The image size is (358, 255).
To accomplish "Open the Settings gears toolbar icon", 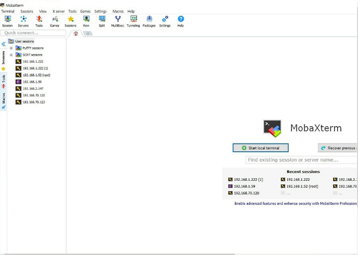I will tap(165, 22).
